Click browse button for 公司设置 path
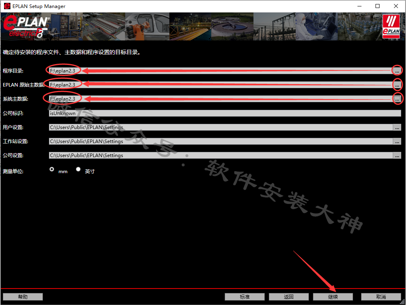Screen dimensions: 406x305 [397, 155]
